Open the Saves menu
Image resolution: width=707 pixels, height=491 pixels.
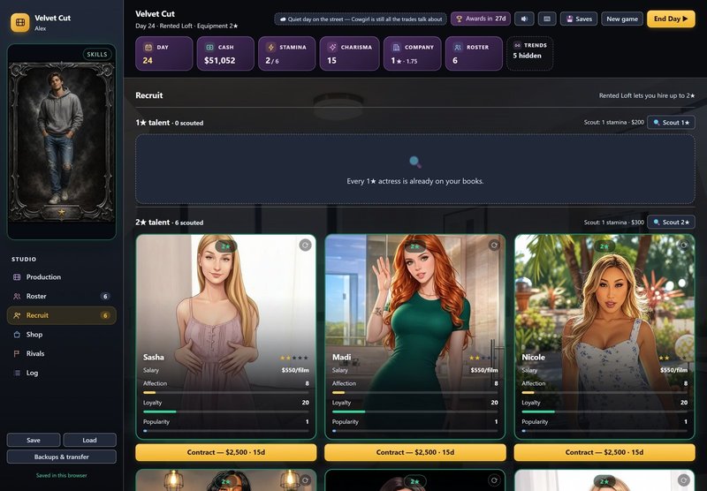coord(579,19)
